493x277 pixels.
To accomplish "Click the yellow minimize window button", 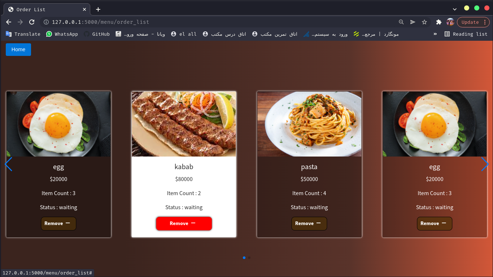I will (x=467, y=8).
